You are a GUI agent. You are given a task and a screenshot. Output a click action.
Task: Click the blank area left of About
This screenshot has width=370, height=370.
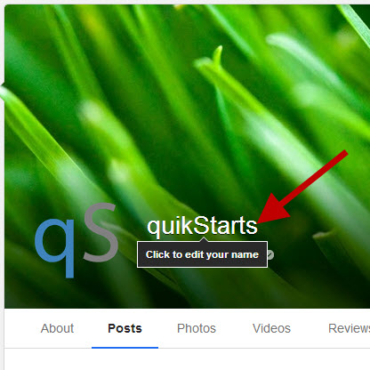click(22, 328)
